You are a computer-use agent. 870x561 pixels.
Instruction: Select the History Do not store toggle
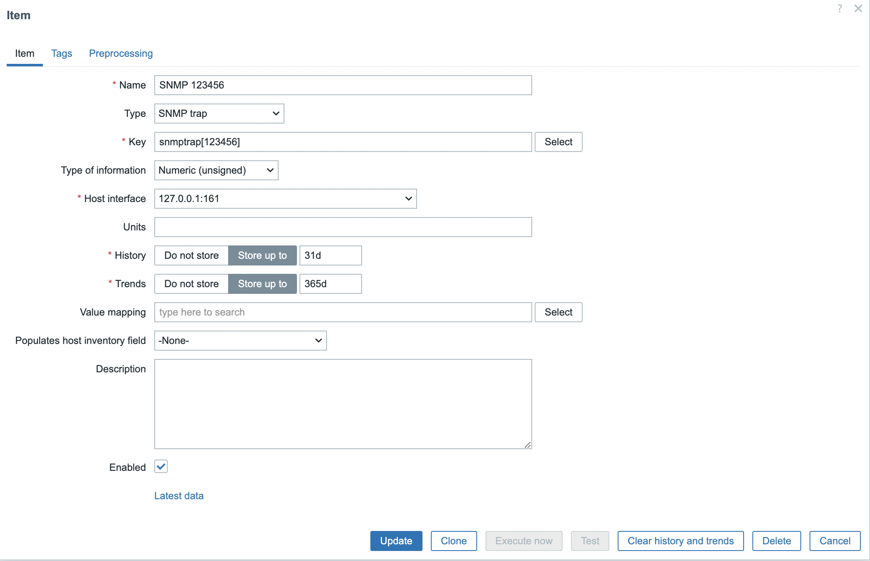[x=190, y=255]
